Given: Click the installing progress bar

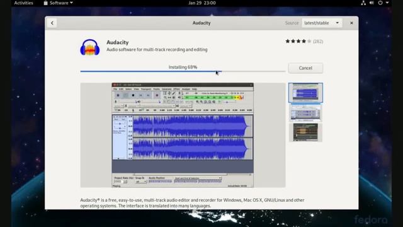Looking at the screenshot, I should 183,71.
